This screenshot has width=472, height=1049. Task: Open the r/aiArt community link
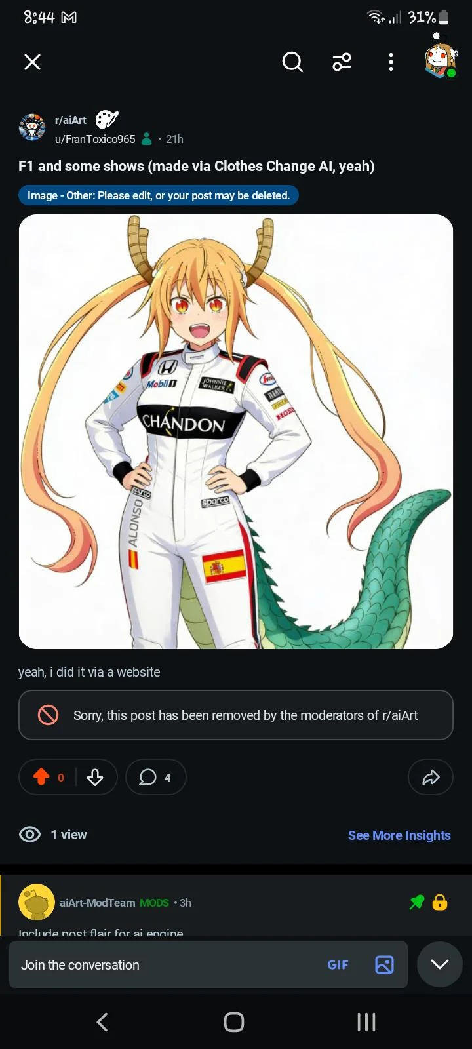pyautogui.click(x=71, y=121)
